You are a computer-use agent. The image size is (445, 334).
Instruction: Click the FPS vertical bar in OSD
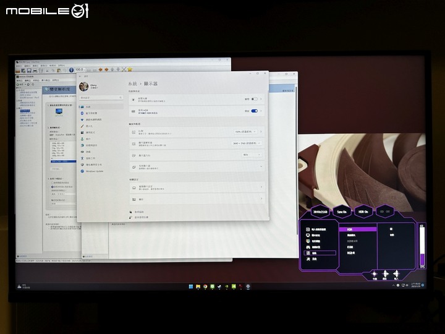point(422,246)
